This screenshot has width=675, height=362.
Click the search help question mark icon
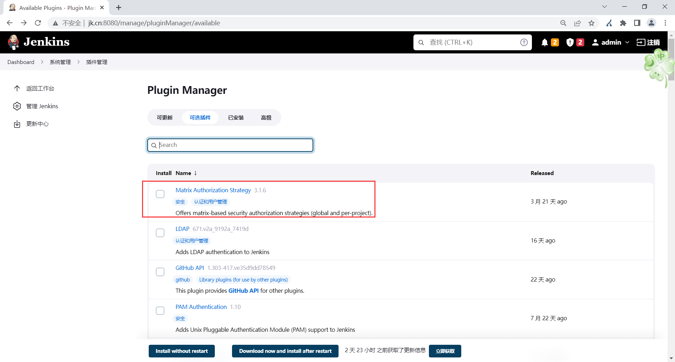(524, 43)
